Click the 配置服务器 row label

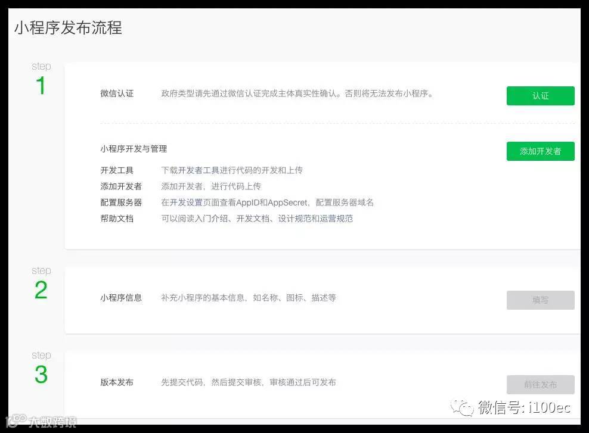121,203
